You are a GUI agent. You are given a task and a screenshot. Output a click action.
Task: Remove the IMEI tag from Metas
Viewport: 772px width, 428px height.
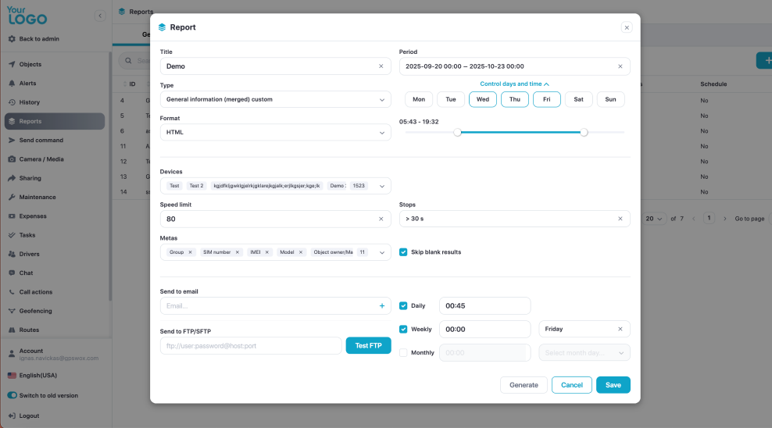coord(267,252)
